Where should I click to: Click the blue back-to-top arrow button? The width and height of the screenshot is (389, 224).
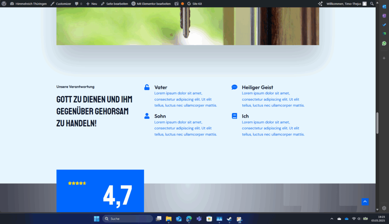click(x=365, y=202)
